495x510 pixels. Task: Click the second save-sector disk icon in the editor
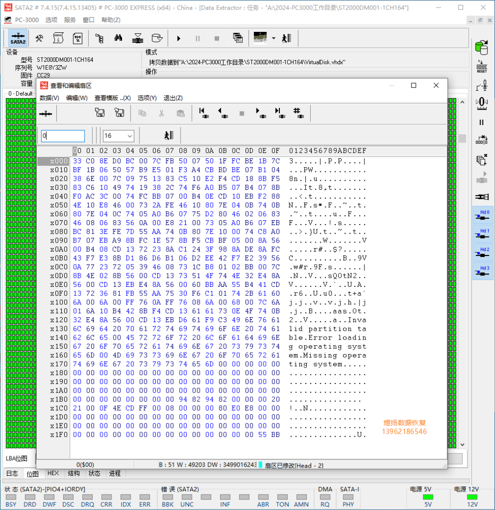(x=120, y=113)
